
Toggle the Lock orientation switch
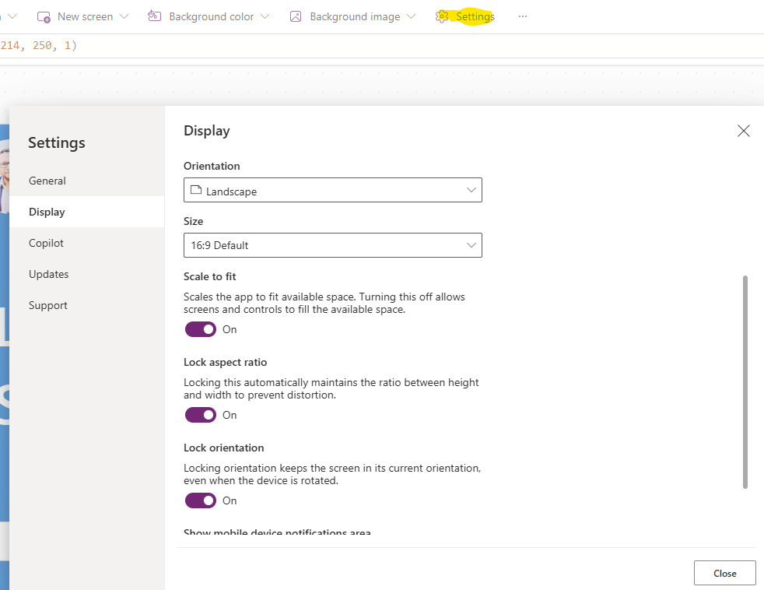pos(200,500)
